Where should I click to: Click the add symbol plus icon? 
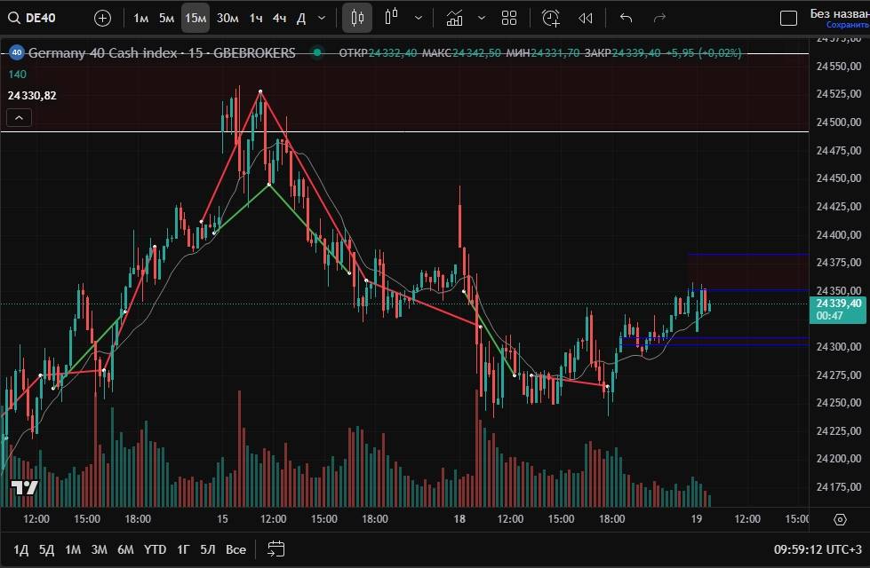pos(103,18)
